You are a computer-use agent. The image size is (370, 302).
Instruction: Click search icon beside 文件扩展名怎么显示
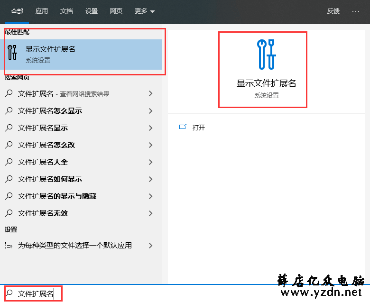coord(9,111)
